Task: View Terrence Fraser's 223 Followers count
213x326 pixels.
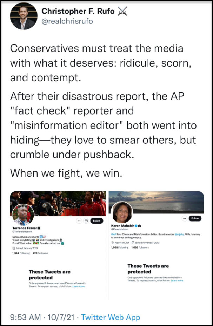Action: click(x=40, y=253)
